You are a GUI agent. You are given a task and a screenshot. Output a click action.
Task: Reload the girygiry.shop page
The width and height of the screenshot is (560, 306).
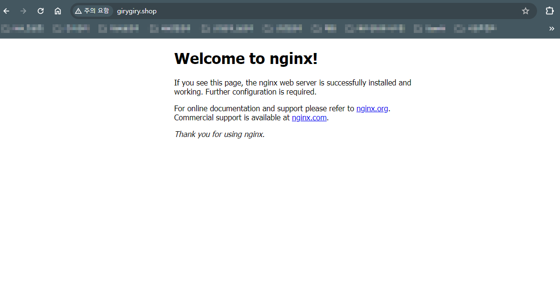pos(40,11)
